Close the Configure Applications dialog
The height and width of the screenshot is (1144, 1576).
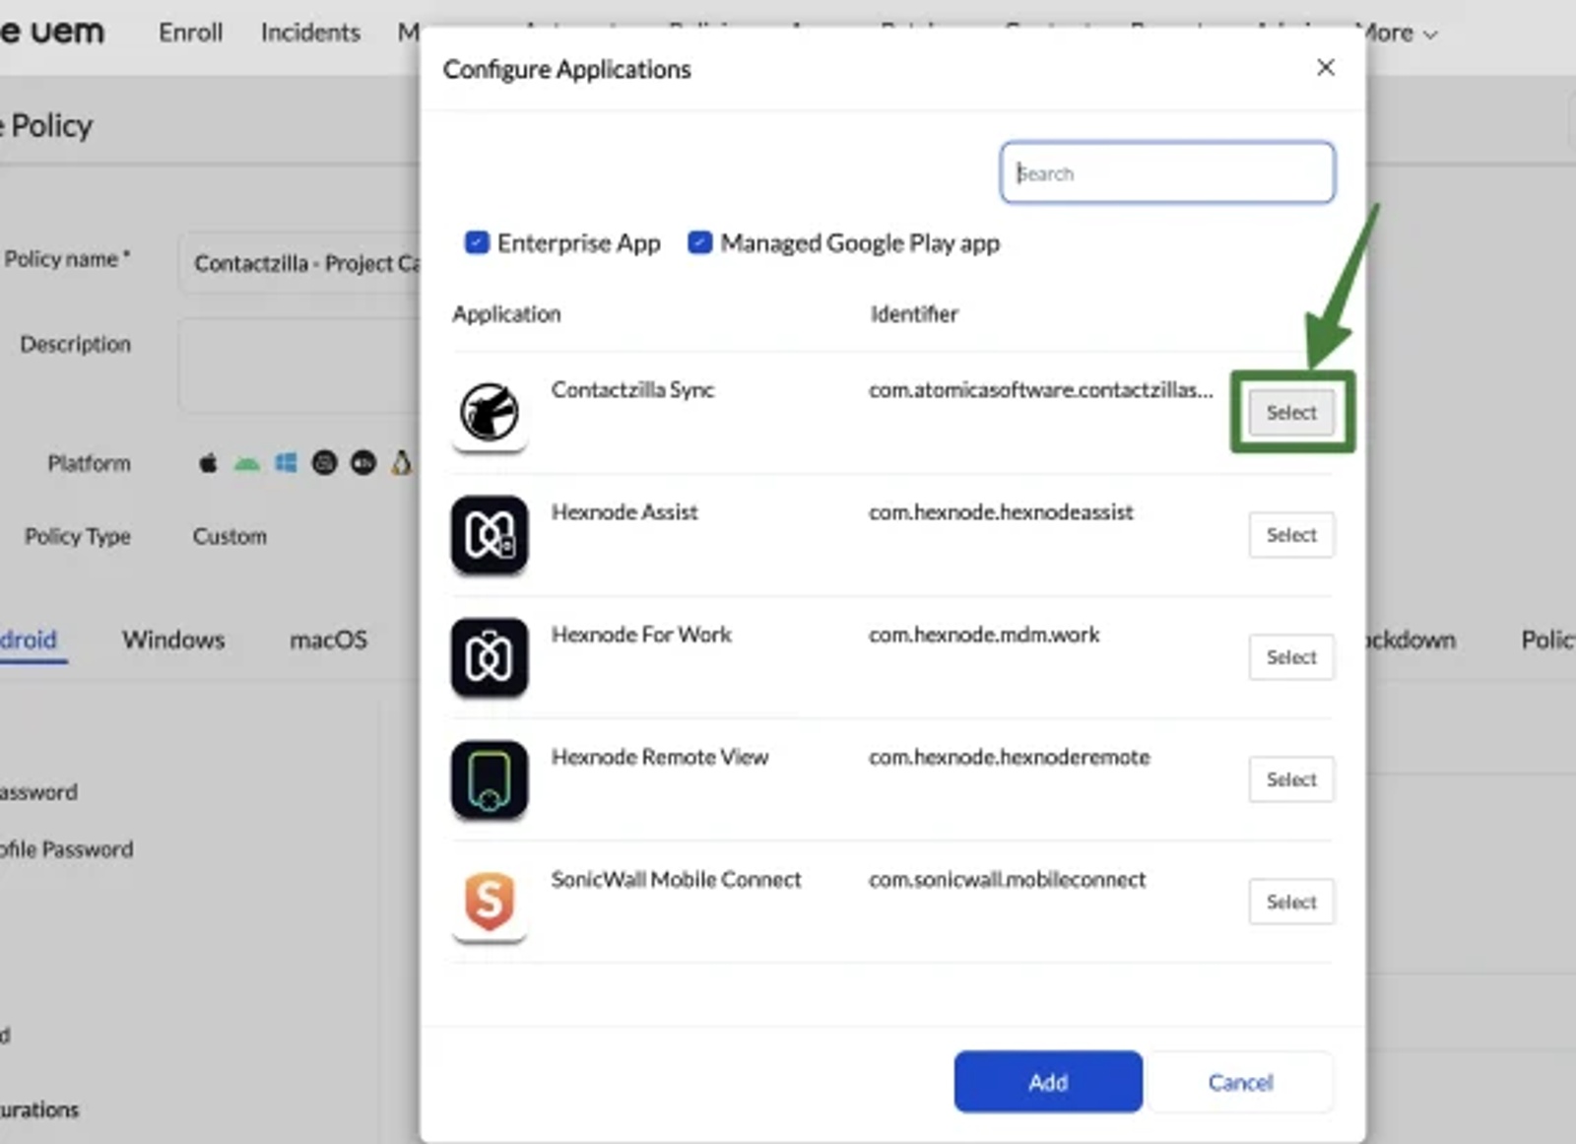tap(1326, 67)
